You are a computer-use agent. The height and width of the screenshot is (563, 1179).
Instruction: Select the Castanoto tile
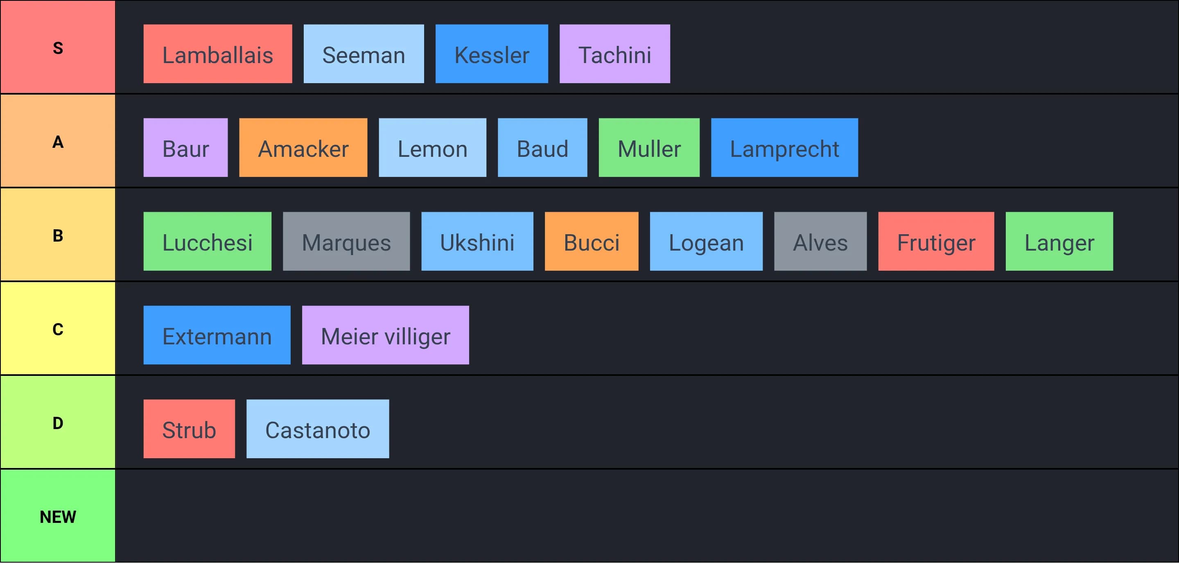click(x=318, y=430)
